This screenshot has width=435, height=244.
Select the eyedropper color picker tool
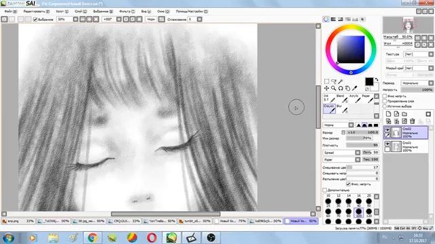pyautogui.click(x=355, y=88)
